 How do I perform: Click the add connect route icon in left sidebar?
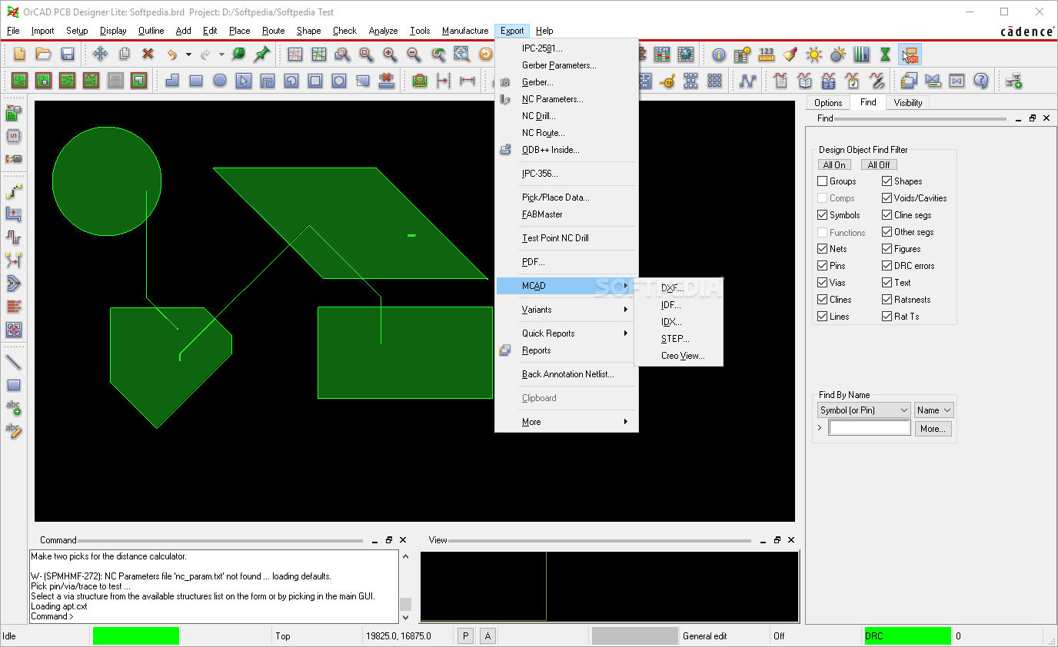click(13, 191)
